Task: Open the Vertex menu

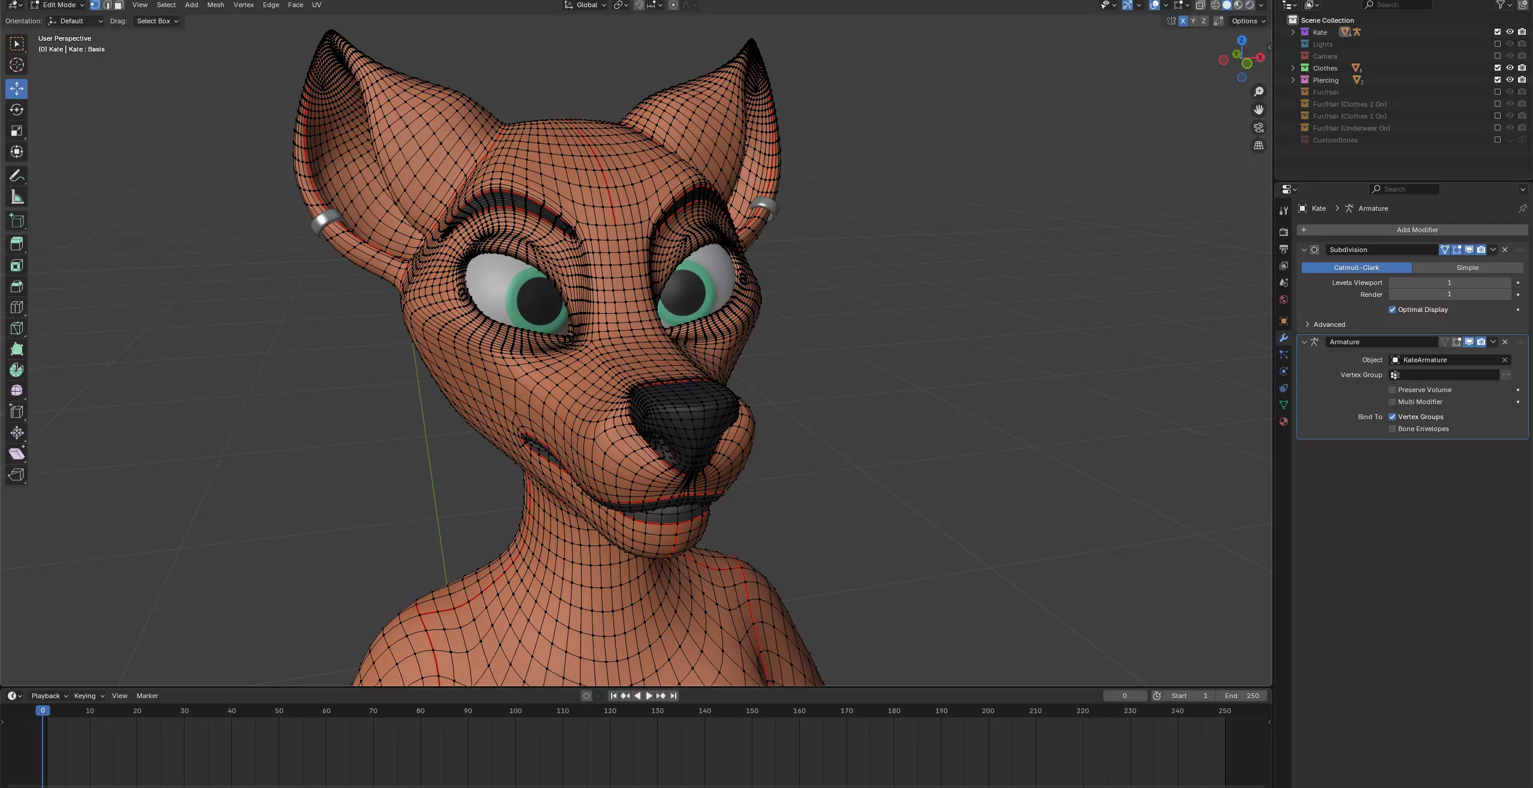Action: tap(244, 5)
